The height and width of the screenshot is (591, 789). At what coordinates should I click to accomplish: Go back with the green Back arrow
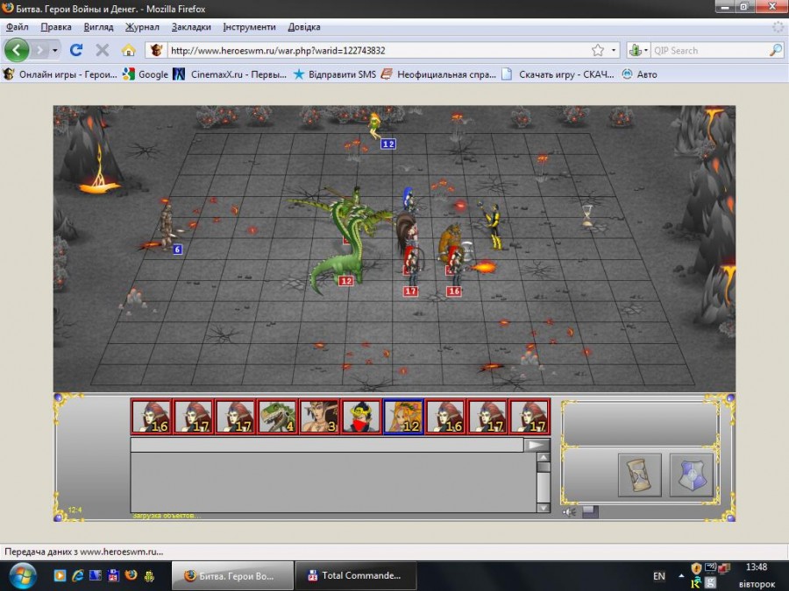(x=16, y=50)
